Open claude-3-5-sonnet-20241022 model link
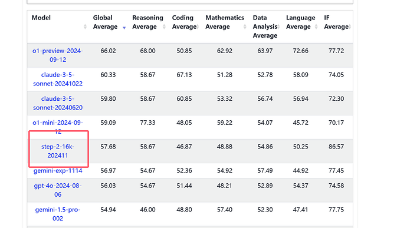Viewport: 407px width, 228px height. click(58, 79)
